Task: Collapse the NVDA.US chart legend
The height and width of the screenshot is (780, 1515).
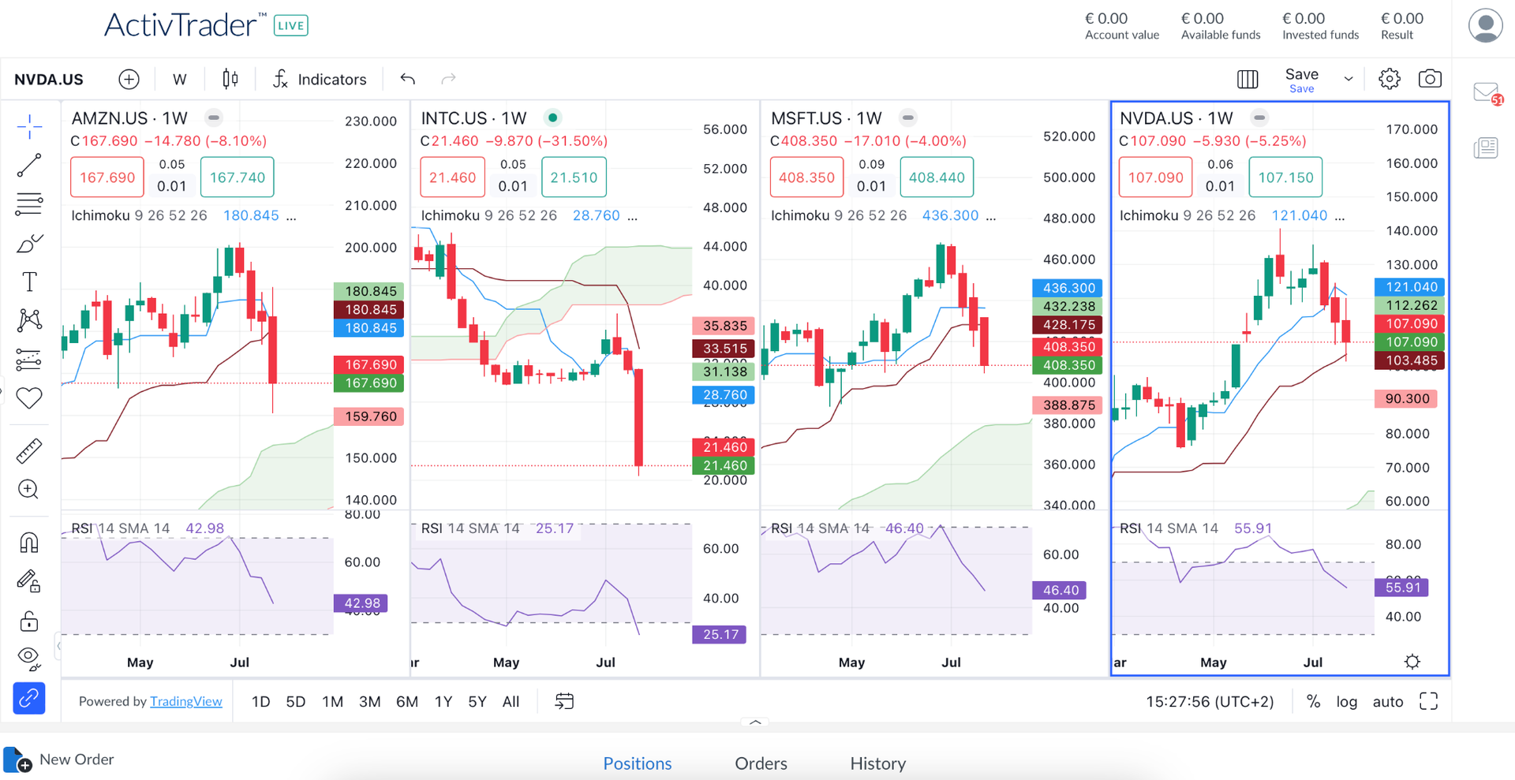Action: point(1259,118)
